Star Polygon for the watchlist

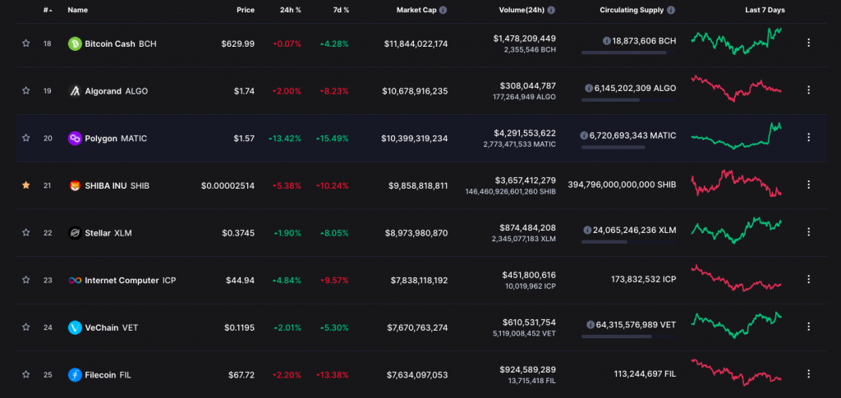coord(25,138)
